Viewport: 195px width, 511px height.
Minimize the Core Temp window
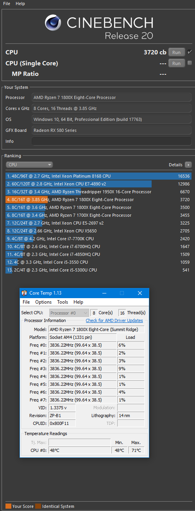104,293
